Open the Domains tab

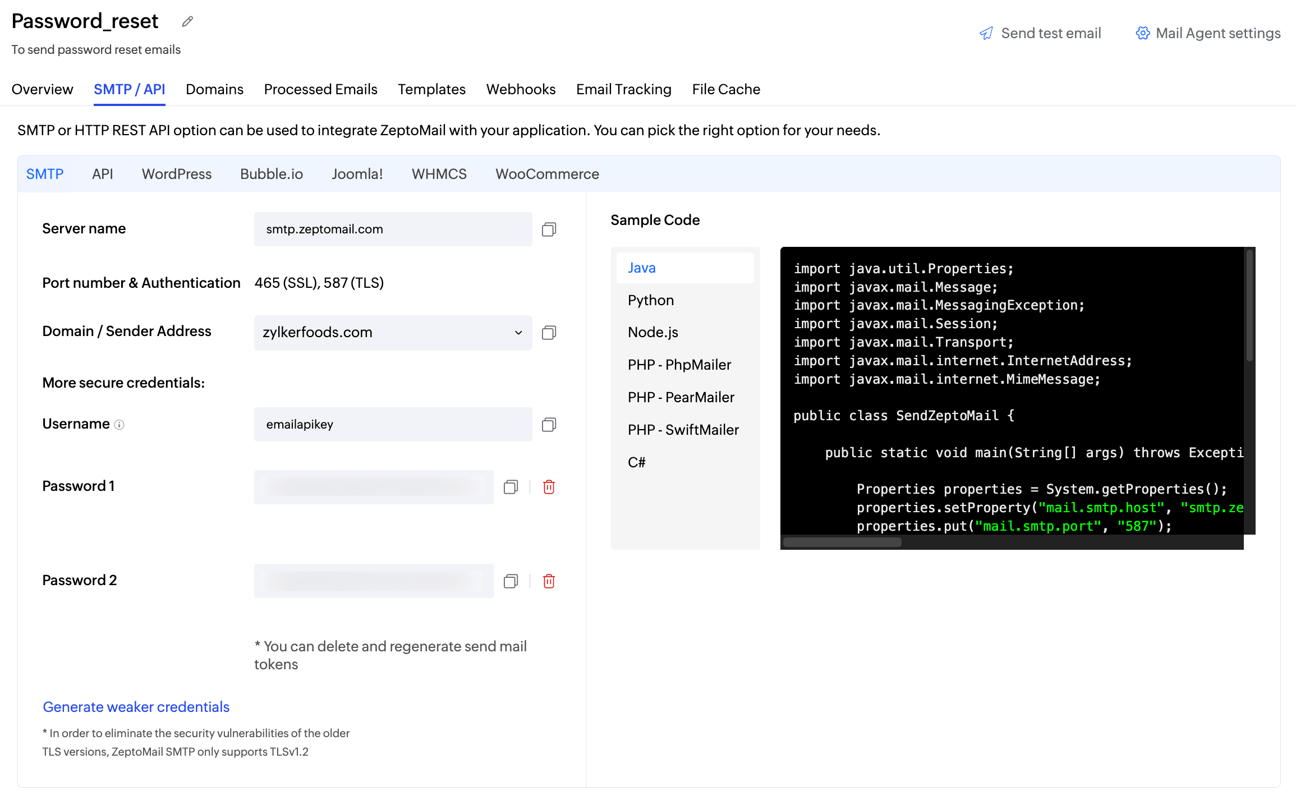click(214, 89)
